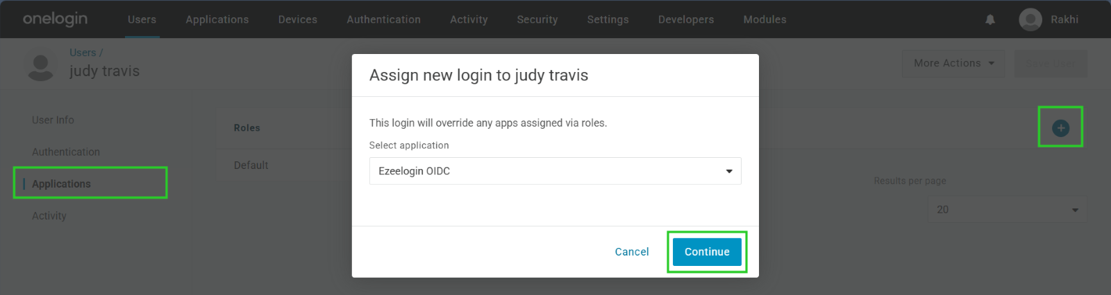This screenshot has height=295, width=1111.
Task: Open the Select application dropdown
Action: click(555, 171)
